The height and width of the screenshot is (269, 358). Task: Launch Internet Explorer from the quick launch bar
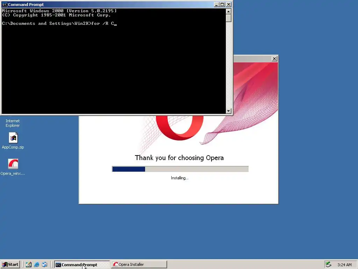point(36,265)
